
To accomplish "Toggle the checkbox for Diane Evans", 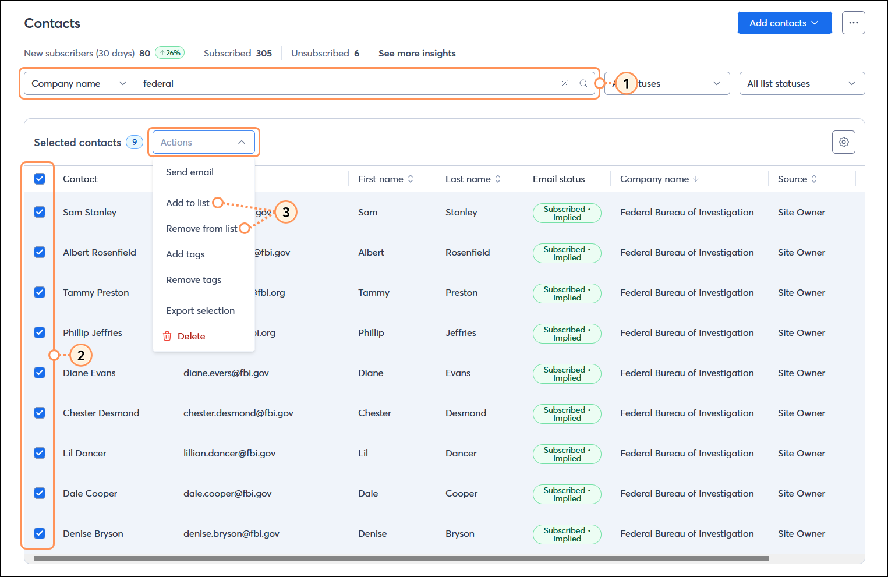I will pyautogui.click(x=39, y=373).
